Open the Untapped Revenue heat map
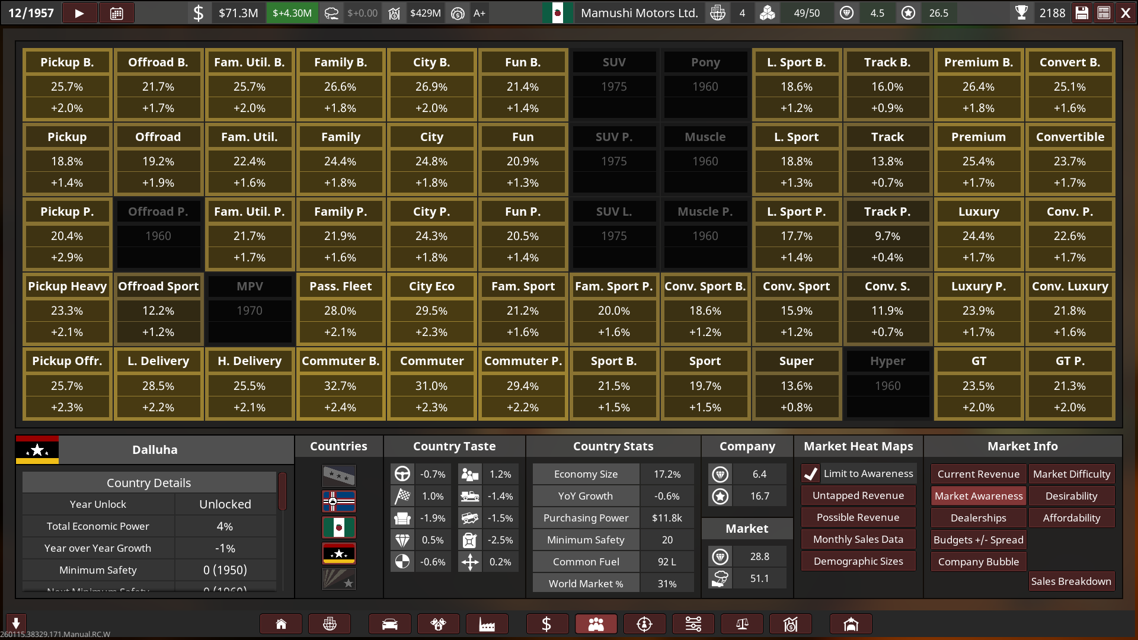This screenshot has height=640, width=1138. click(x=858, y=495)
